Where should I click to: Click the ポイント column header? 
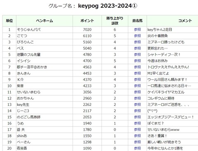(87, 21)
